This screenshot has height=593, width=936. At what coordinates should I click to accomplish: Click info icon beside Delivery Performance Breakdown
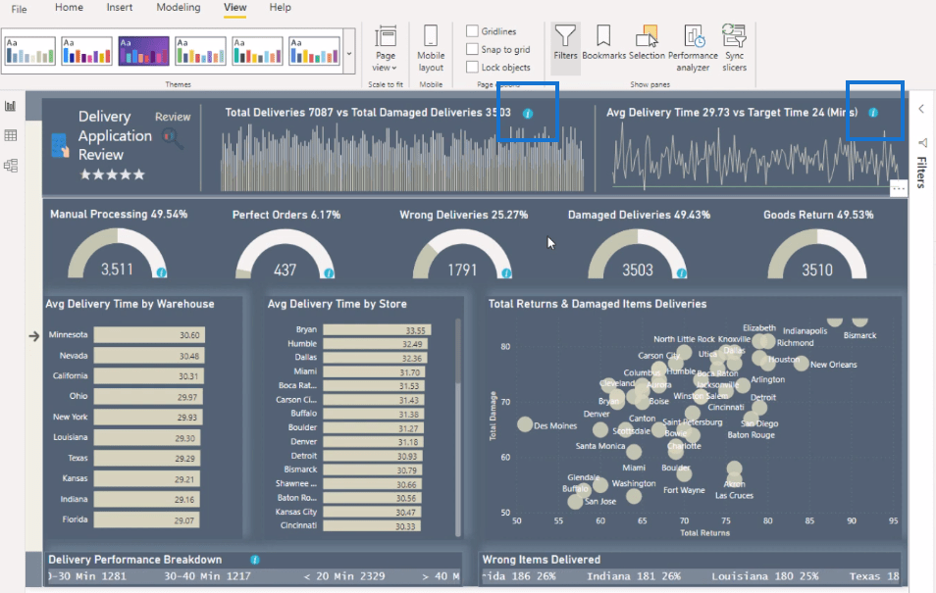[x=255, y=560]
